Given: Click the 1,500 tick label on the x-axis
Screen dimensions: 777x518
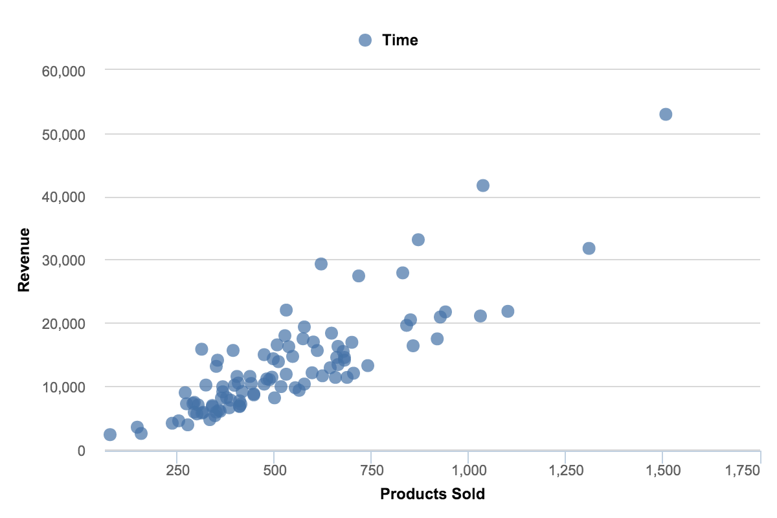Looking at the screenshot, I should point(662,469).
